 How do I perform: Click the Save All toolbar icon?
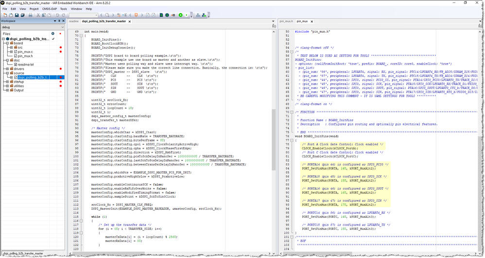coord(23,15)
